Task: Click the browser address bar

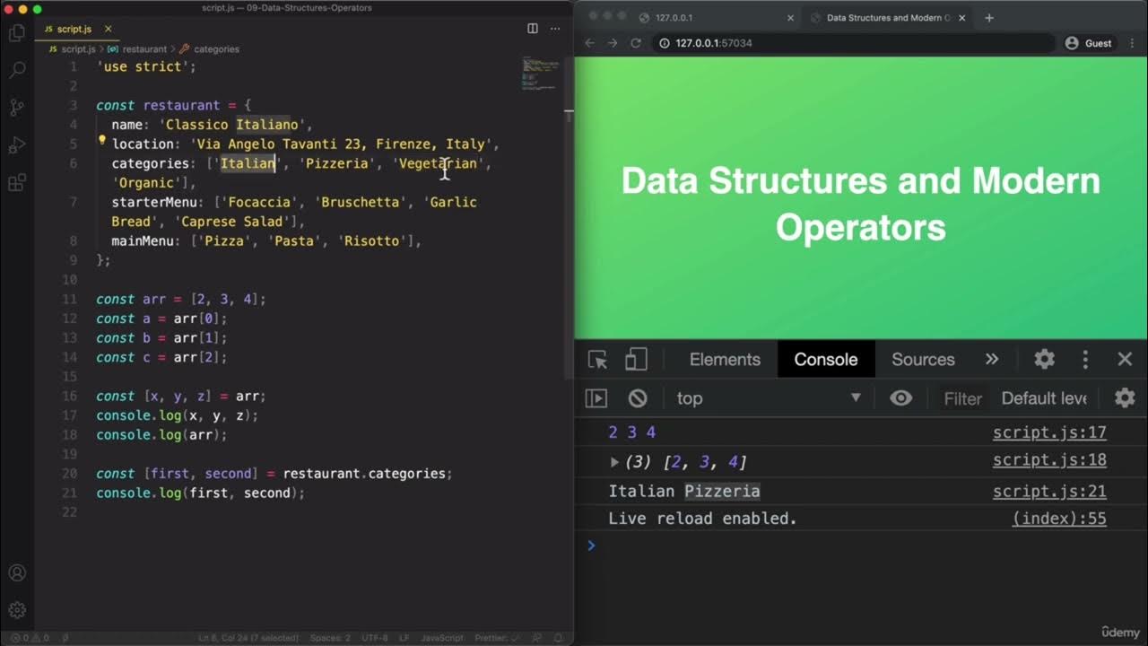Action: [852, 43]
